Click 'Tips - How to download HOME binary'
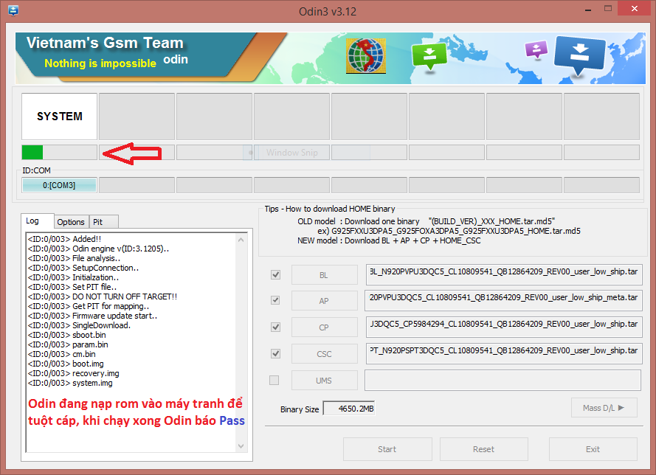This screenshot has height=475, width=656. 330,209
